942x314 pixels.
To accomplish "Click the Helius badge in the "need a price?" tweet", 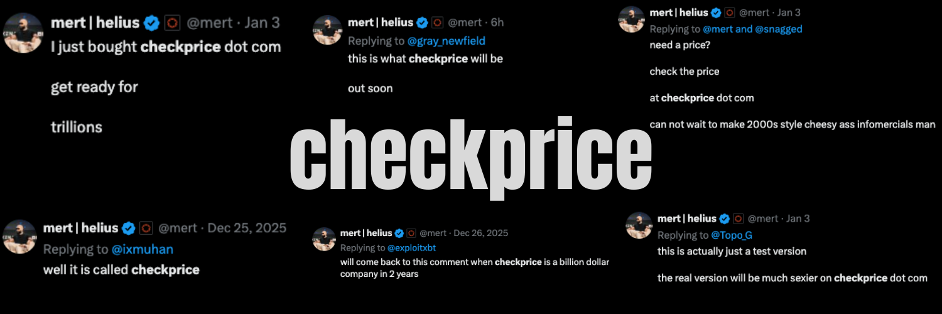I will 730,13.
